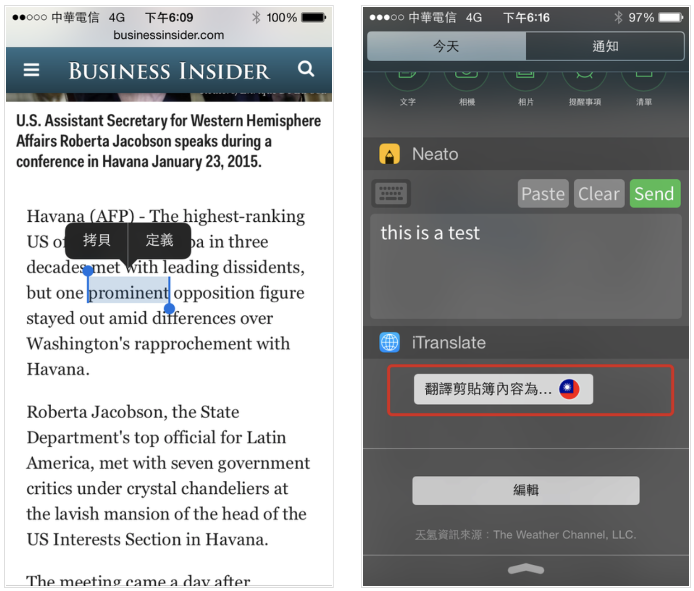Switch to the 今天 tab
This screenshot has height=591, width=694.
(x=446, y=46)
